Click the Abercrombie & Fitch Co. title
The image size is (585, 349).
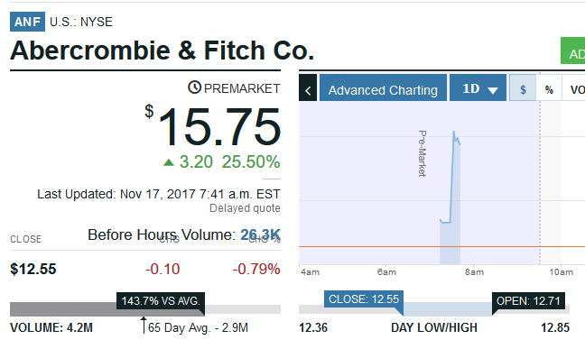pos(162,51)
